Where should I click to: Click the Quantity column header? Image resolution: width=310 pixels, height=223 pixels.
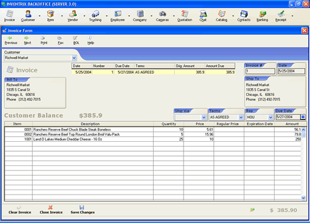point(169,124)
